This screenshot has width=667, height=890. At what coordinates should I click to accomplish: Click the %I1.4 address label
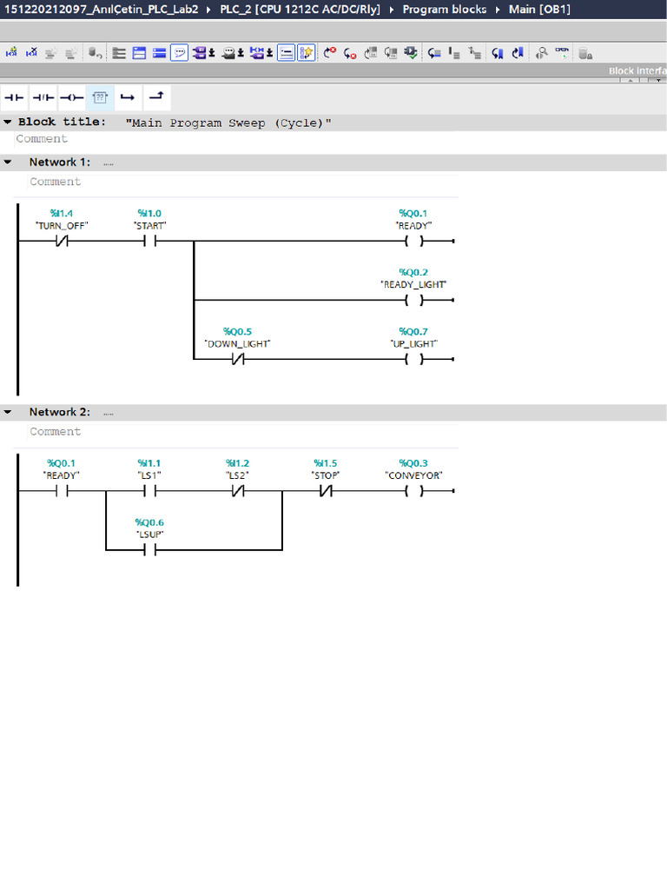tap(62, 214)
